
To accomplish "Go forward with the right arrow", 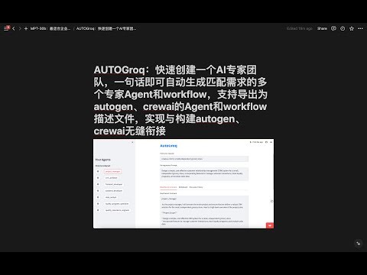I will pyautogui.click(x=20, y=28).
